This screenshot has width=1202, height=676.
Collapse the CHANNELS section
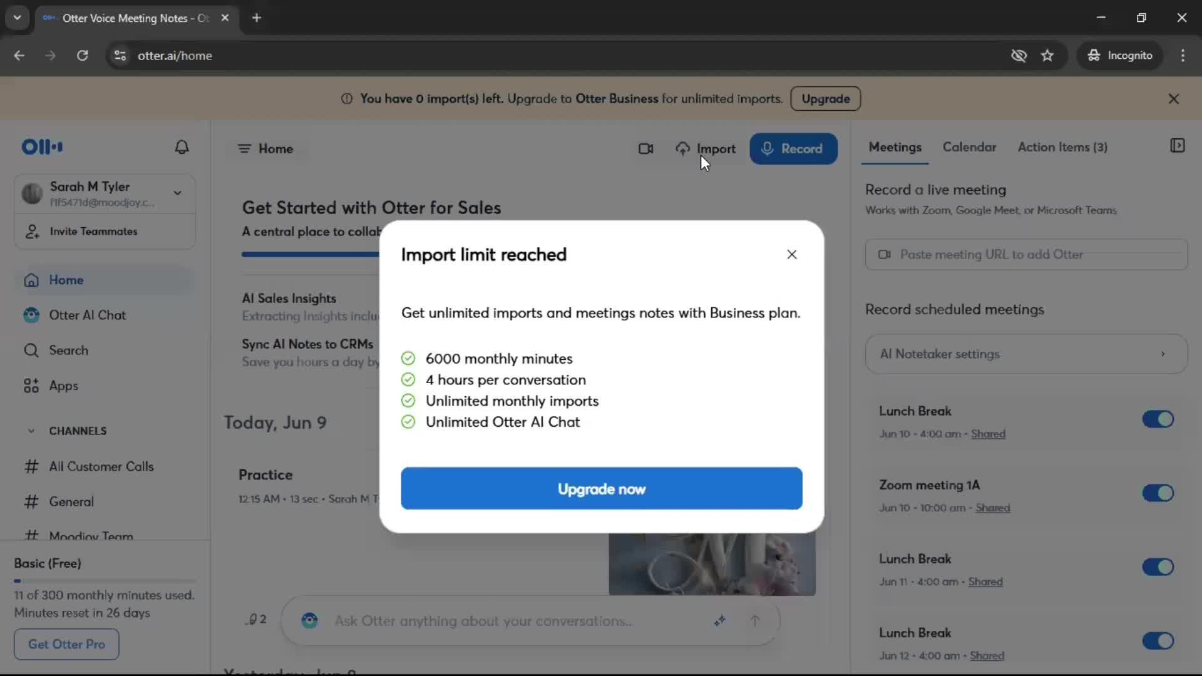click(31, 431)
